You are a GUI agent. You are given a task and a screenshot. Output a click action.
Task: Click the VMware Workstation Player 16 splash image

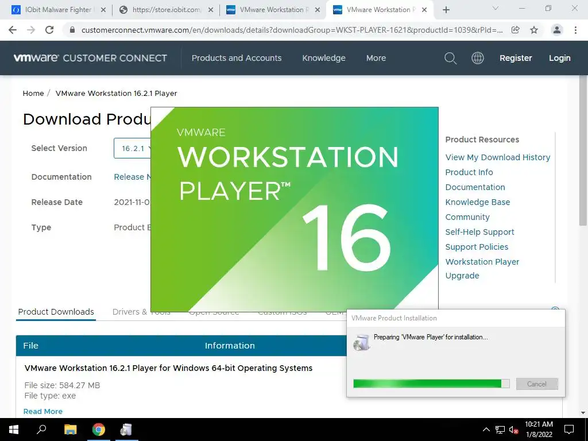tap(295, 209)
